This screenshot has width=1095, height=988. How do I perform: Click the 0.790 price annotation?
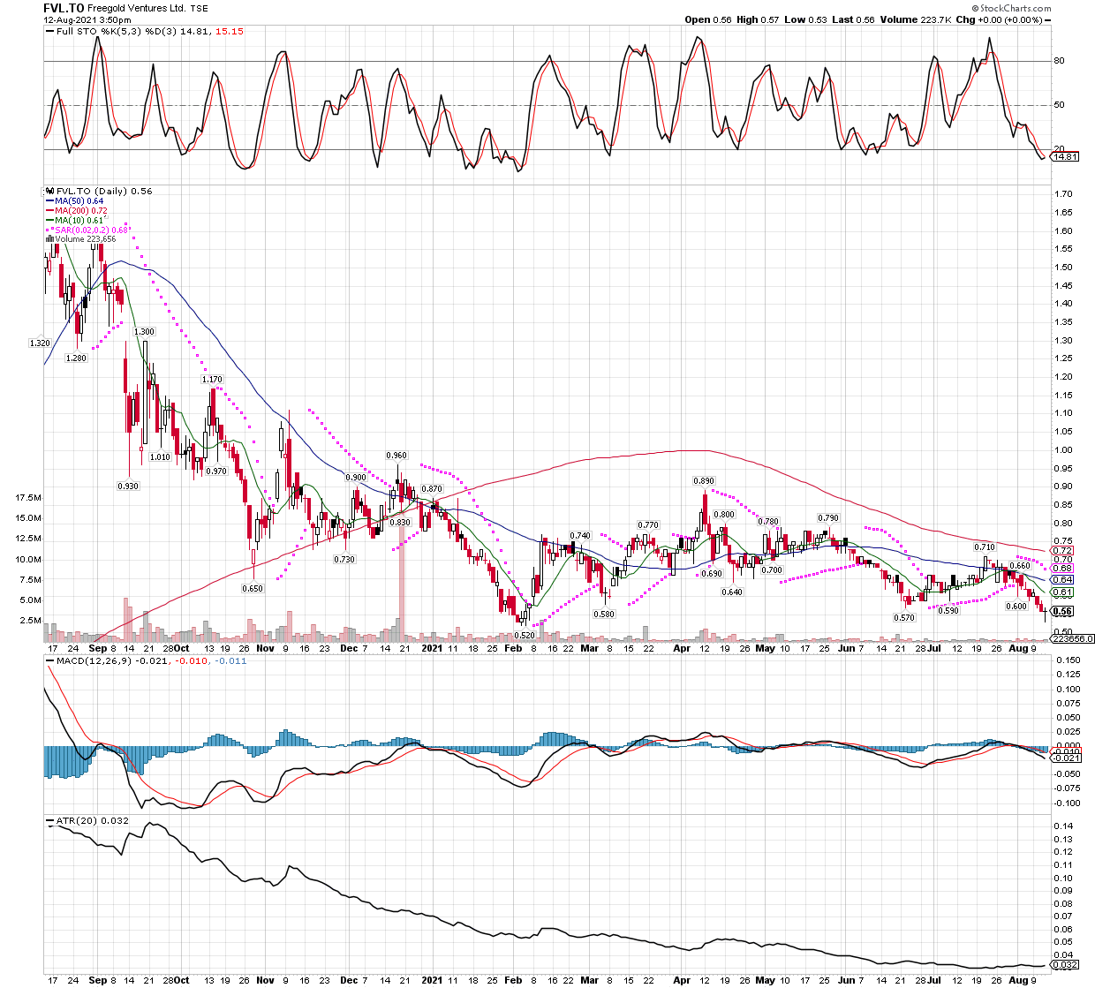[x=828, y=519]
